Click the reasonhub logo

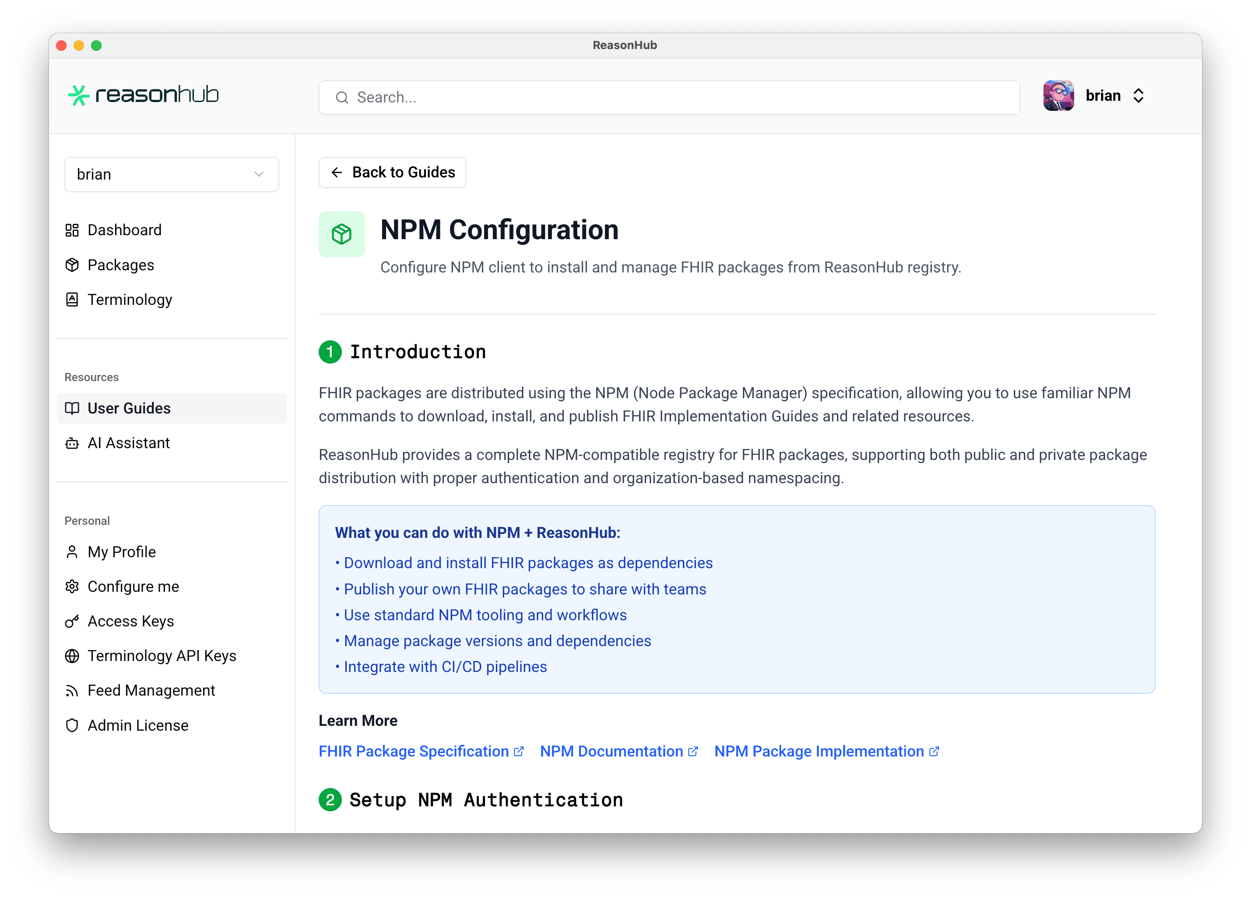144,95
